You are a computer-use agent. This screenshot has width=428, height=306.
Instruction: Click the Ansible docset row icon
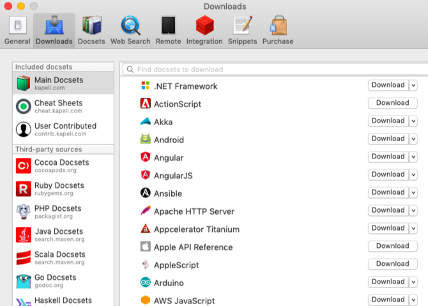tap(145, 194)
